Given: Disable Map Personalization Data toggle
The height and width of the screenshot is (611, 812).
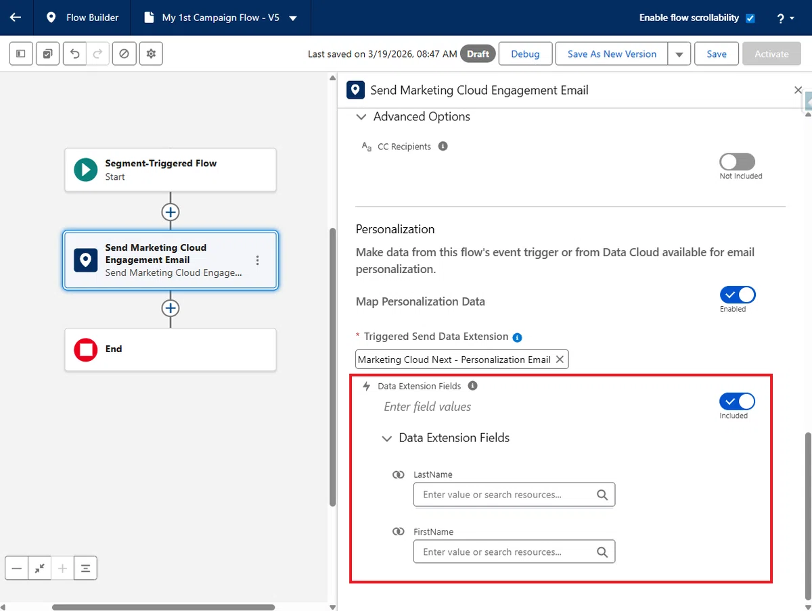Looking at the screenshot, I should (737, 295).
